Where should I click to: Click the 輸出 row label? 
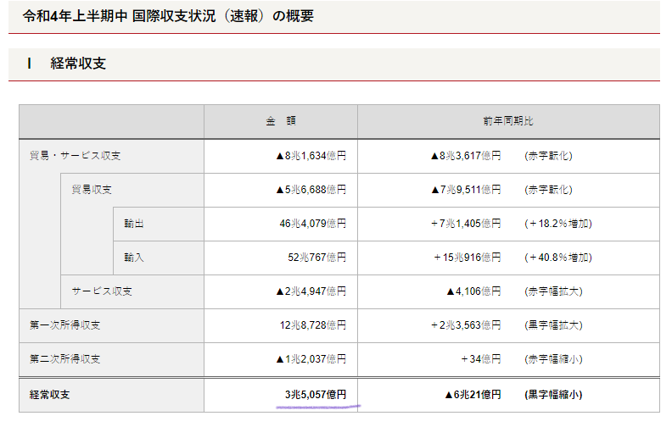pyautogui.click(x=133, y=224)
